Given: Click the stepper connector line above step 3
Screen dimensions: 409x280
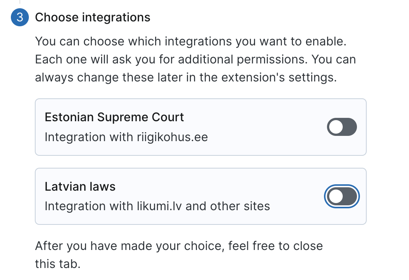Looking at the screenshot, I should click(19, 3).
